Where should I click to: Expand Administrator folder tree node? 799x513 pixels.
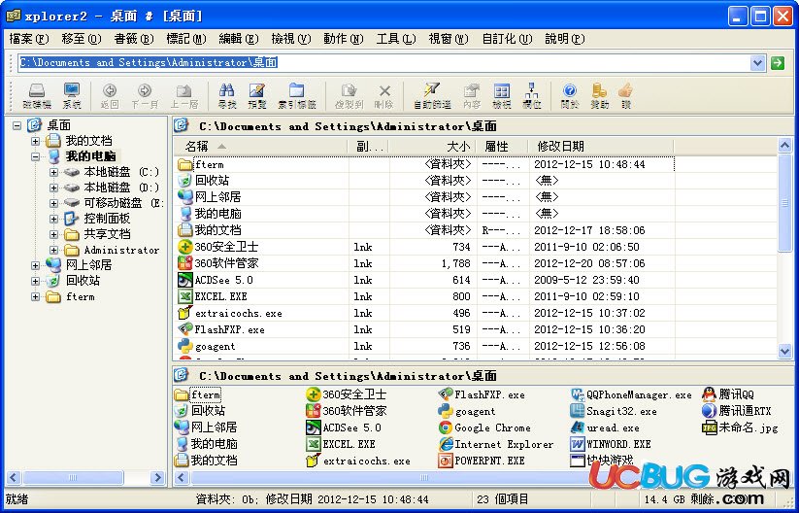point(53,250)
